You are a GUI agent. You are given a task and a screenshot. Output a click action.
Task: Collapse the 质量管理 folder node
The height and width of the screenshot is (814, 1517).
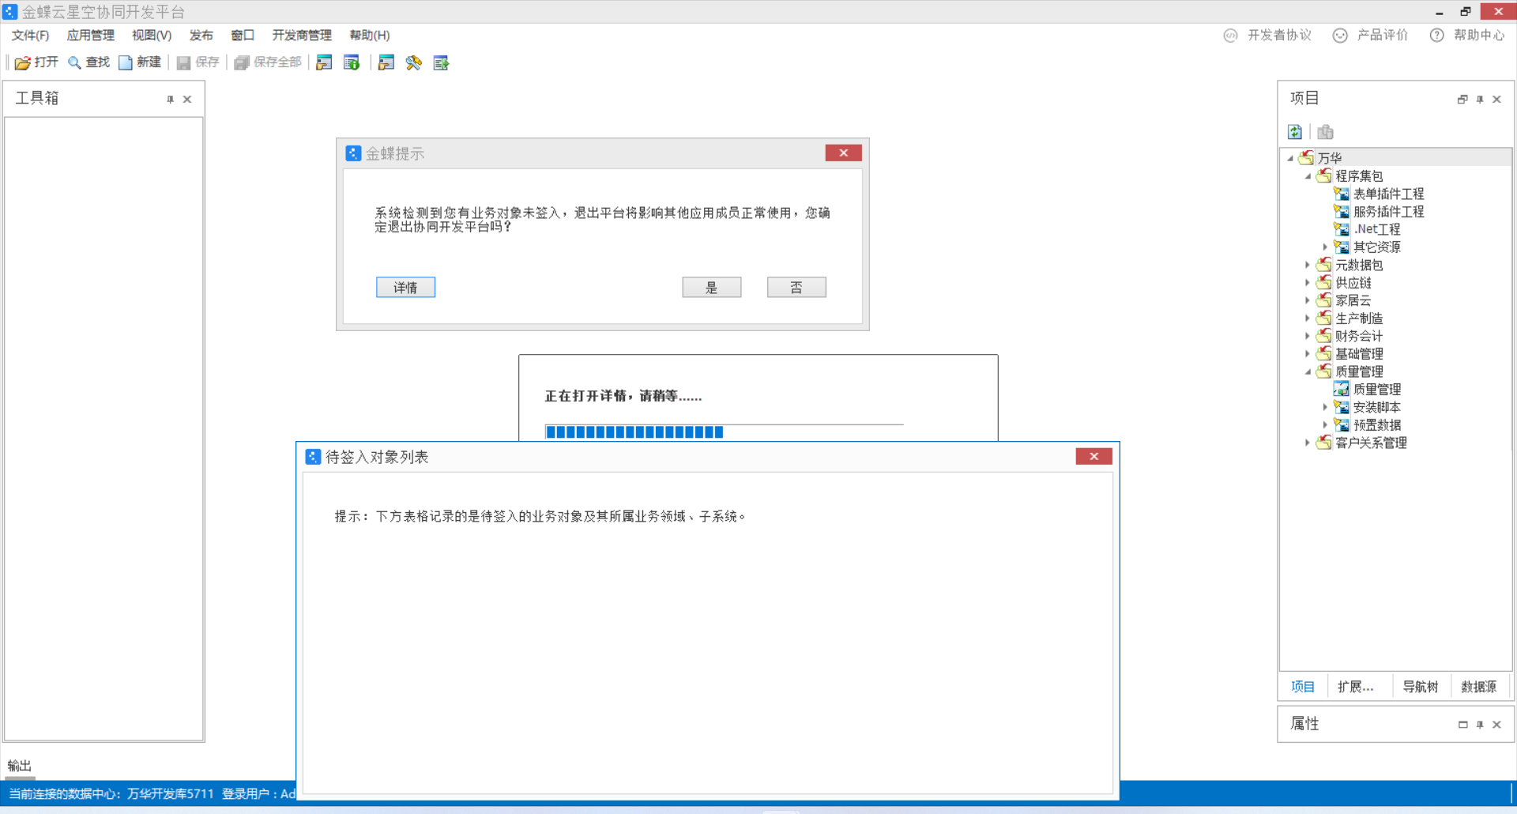point(1308,371)
